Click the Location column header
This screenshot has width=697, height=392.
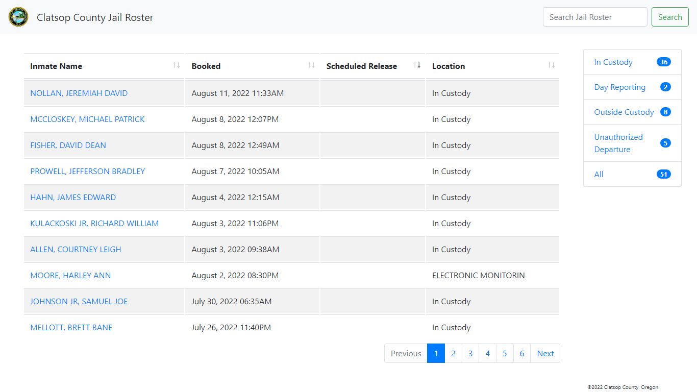492,66
